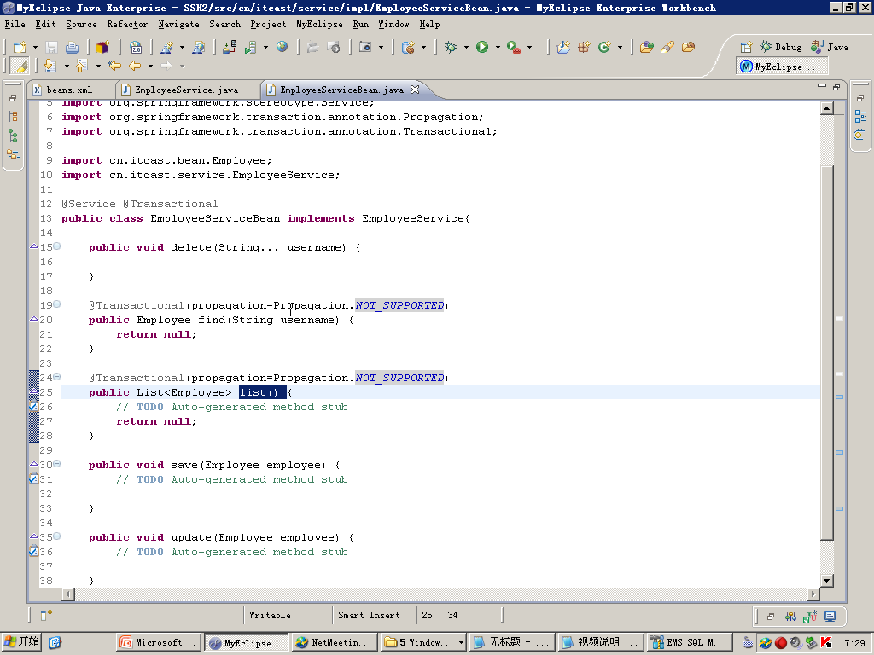Open the Microsoft taskbar item

[158, 642]
